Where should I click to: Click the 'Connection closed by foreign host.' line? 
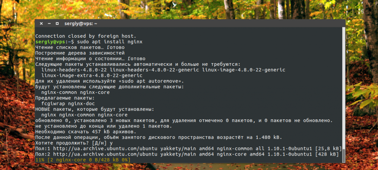(x=86, y=36)
